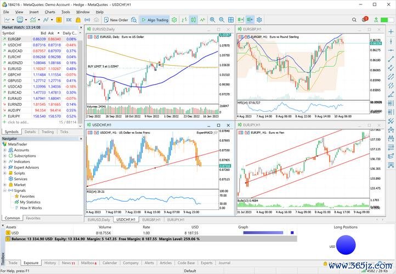396x274 pixels.
Task: Toggle the chart grid display
Action: [231, 20]
